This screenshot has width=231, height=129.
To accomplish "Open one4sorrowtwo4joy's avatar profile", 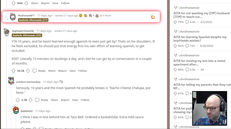I will (11, 81).
